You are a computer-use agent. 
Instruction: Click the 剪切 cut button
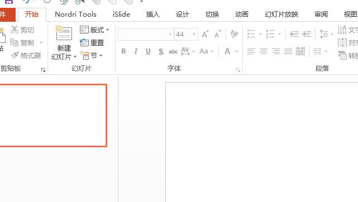[x=22, y=30]
